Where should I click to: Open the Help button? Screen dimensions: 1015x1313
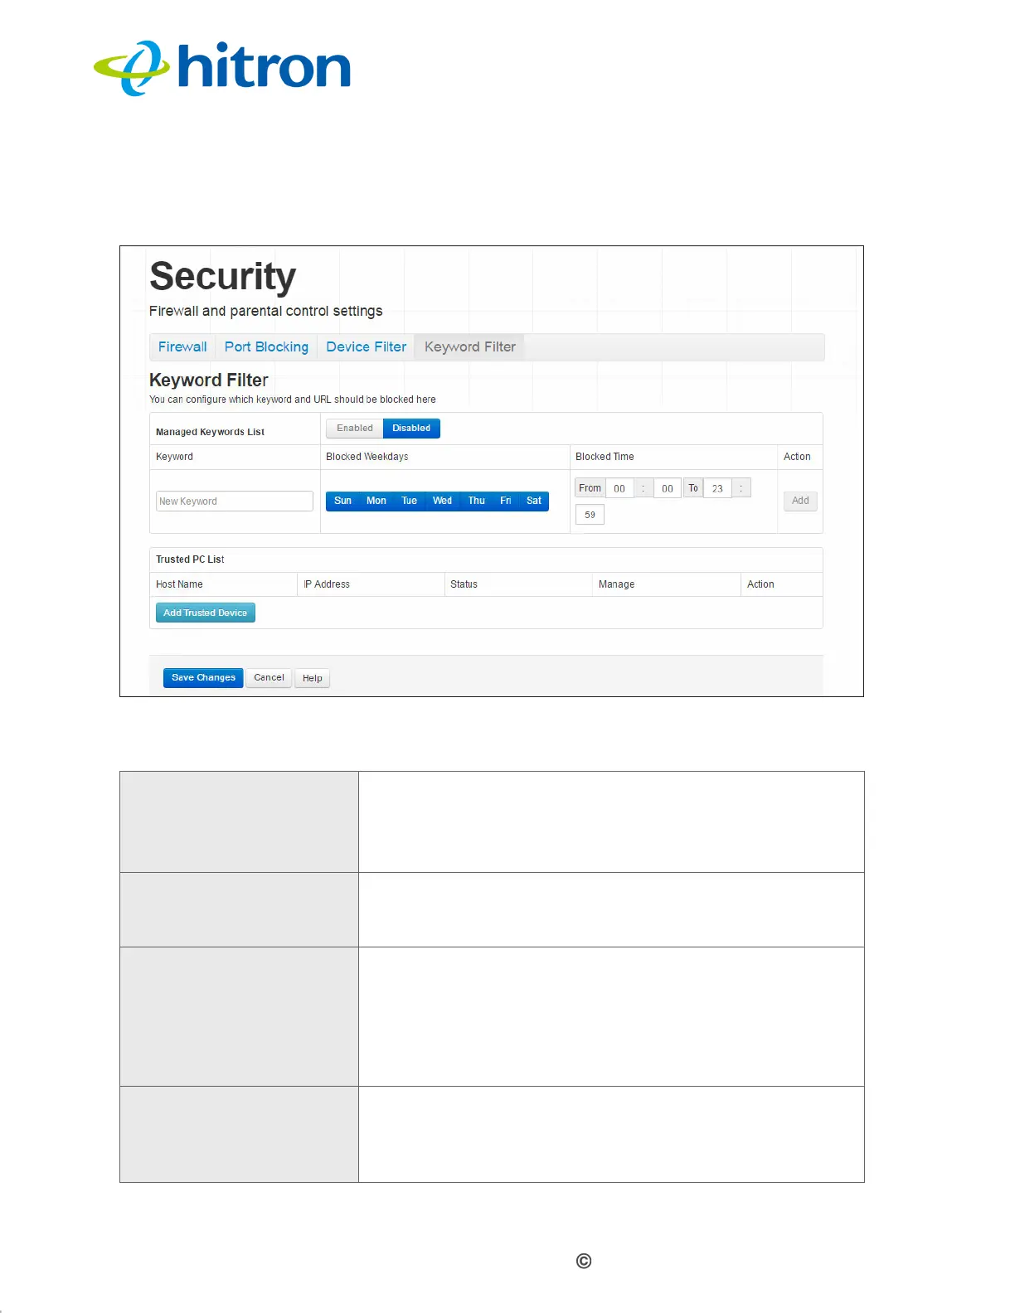pos(313,678)
